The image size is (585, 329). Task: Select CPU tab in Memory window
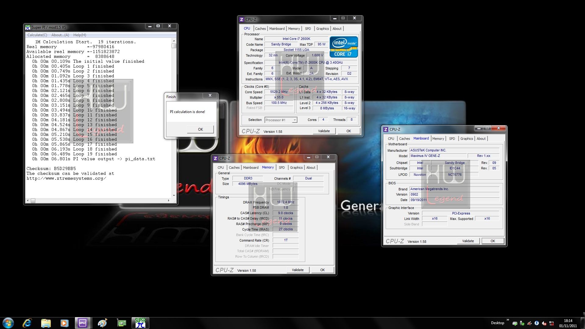221,168
